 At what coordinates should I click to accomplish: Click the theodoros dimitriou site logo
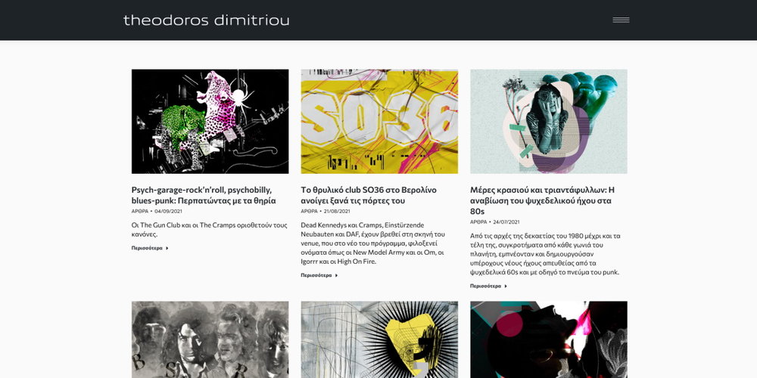[206, 20]
